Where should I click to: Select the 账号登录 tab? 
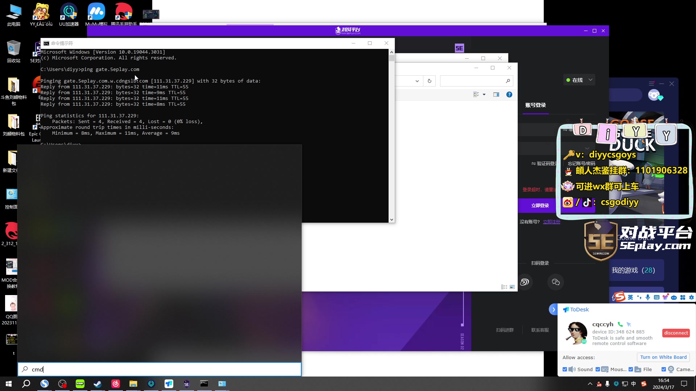535,105
